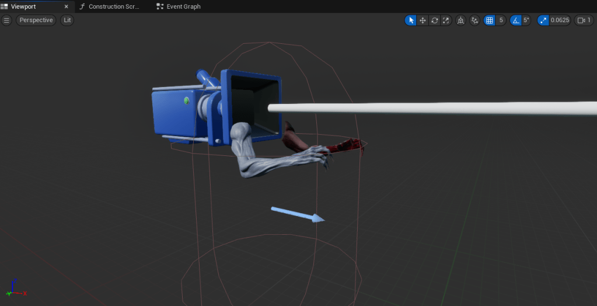Open the rotation snap 5° dropdown
The height and width of the screenshot is (306, 597).
click(526, 20)
